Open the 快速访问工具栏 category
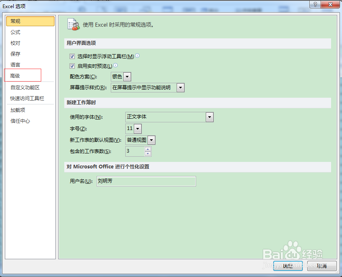The height and width of the screenshot is (277, 342). pos(30,99)
